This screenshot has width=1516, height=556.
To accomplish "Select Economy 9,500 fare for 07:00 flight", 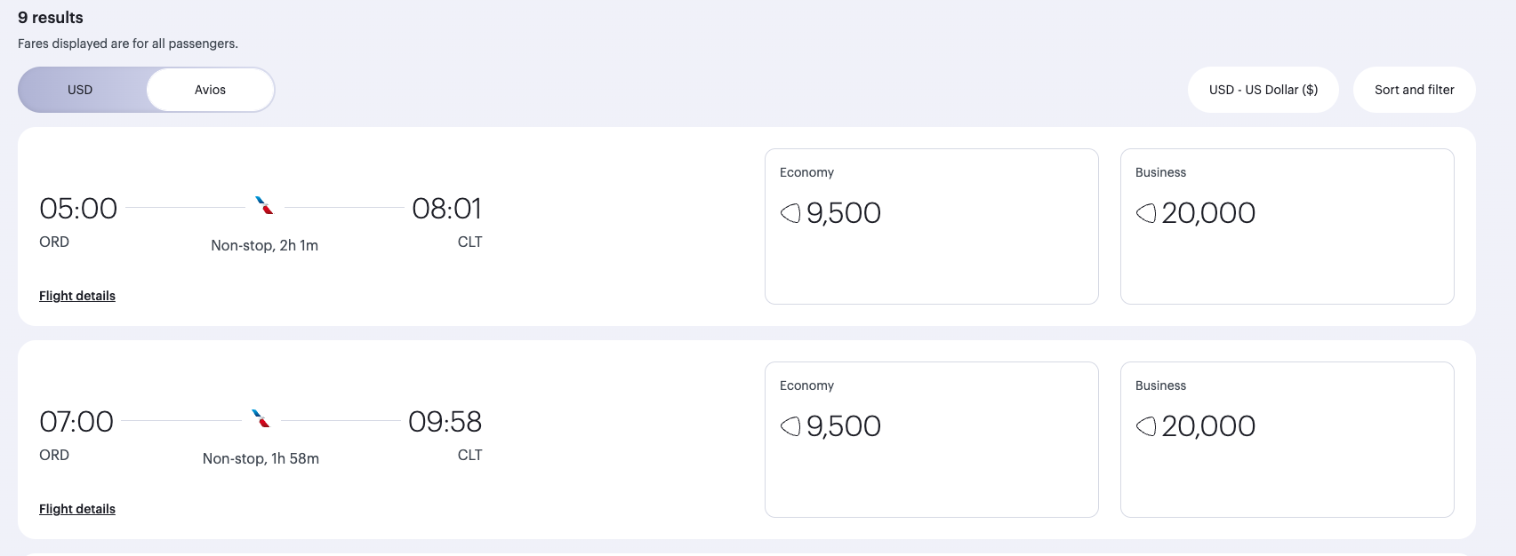I will coord(931,440).
